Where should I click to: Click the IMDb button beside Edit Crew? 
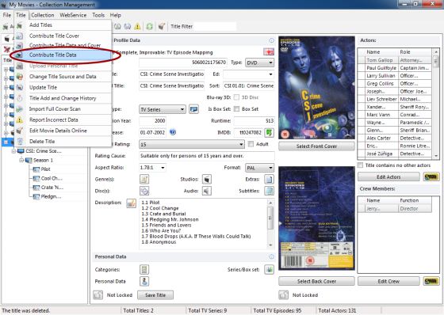tap(431, 281)
